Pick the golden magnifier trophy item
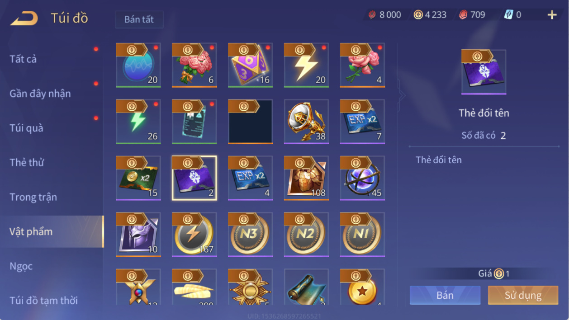The image size is (569, 320). tap(307, 122)
